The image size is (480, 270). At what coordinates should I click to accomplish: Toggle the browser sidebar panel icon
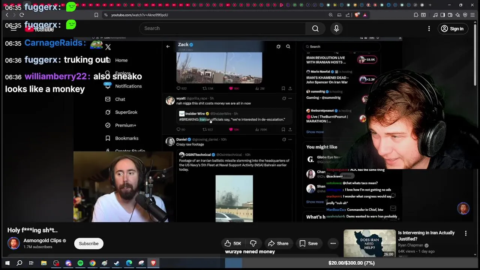pyautogui.click(x=442, y=15)
